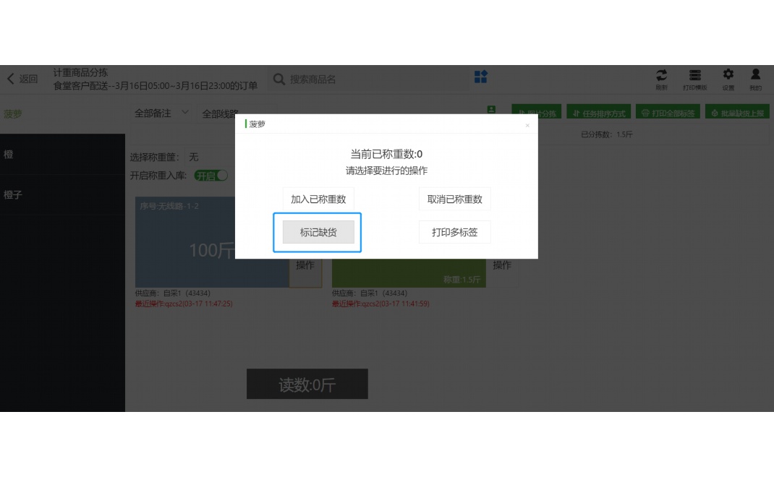Click the back arrow beside 返回

pos(9,78)
